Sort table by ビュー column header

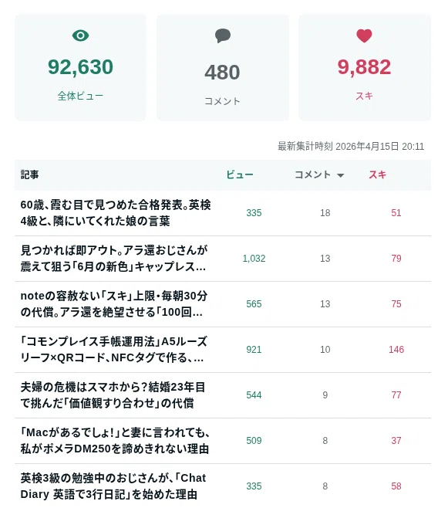[239, 175]
